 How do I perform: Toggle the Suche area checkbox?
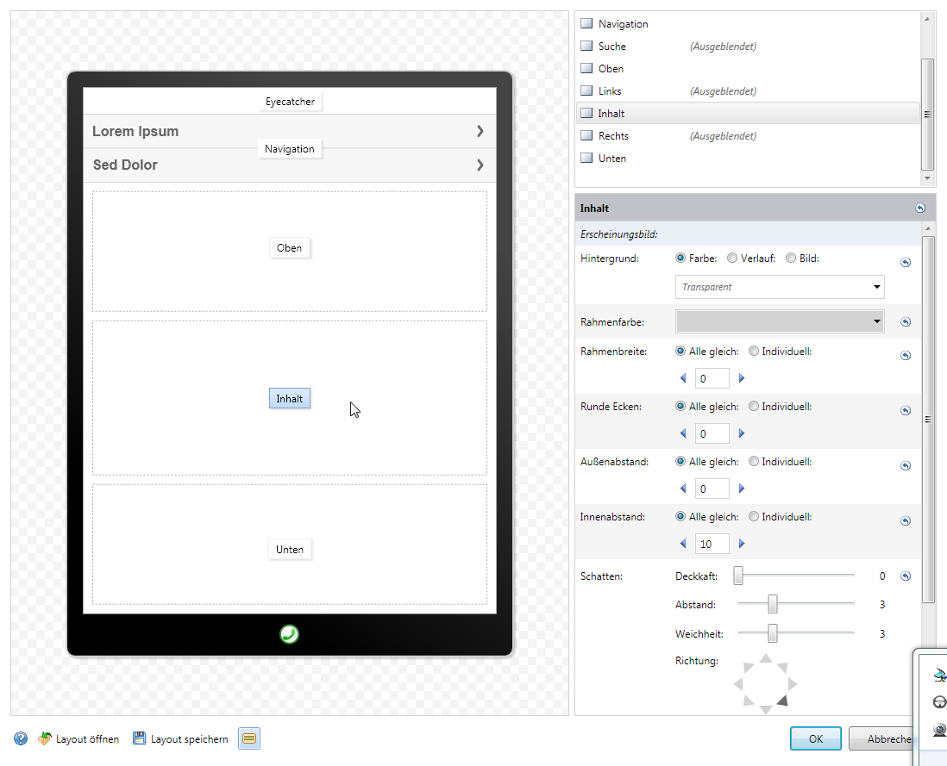pyautogui.click(x=586, y=47)
